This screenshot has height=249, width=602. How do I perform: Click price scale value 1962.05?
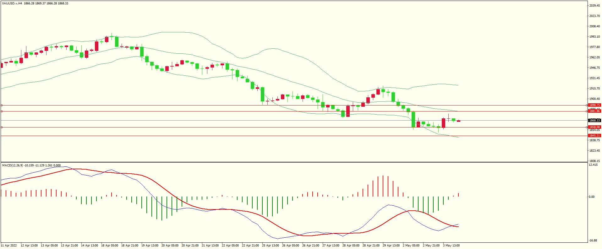pyautogui.click(x=594, y=57)
